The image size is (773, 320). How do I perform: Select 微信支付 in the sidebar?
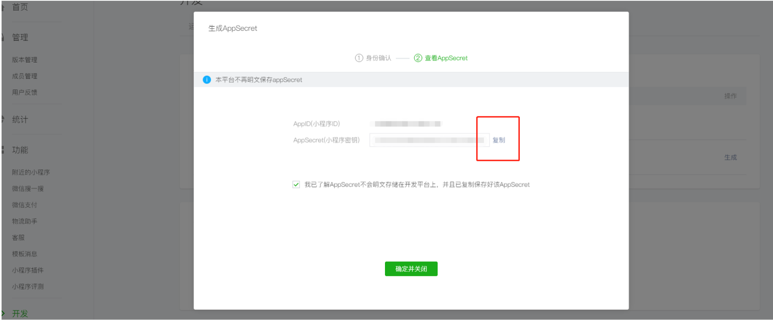24,205
